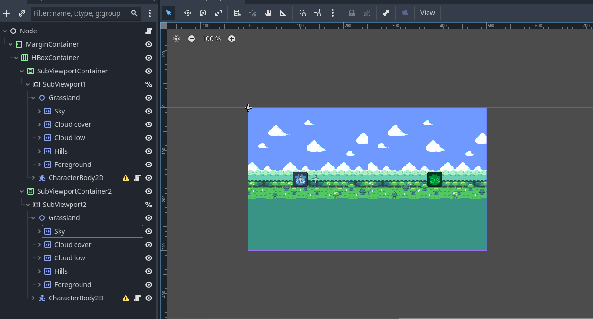The width and height of the screenshot is (593, 319).
Task: Hide the bottom CharacterBody2D node
Action: tap(148, 298)
